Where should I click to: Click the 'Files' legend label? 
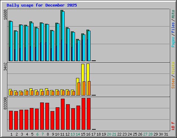(x=173, y=28)
